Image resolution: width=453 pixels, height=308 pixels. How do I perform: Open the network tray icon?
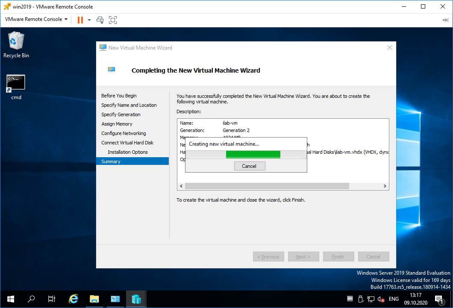371,299
